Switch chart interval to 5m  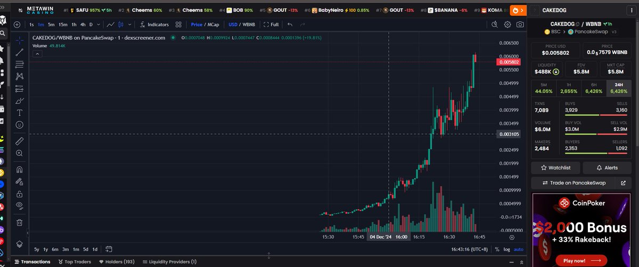click(x=51, y=24)
